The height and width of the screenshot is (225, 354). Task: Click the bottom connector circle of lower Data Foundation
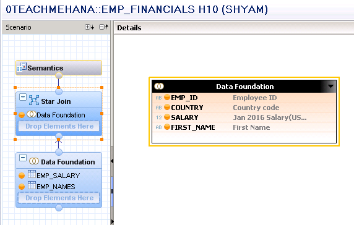(59, 208)
